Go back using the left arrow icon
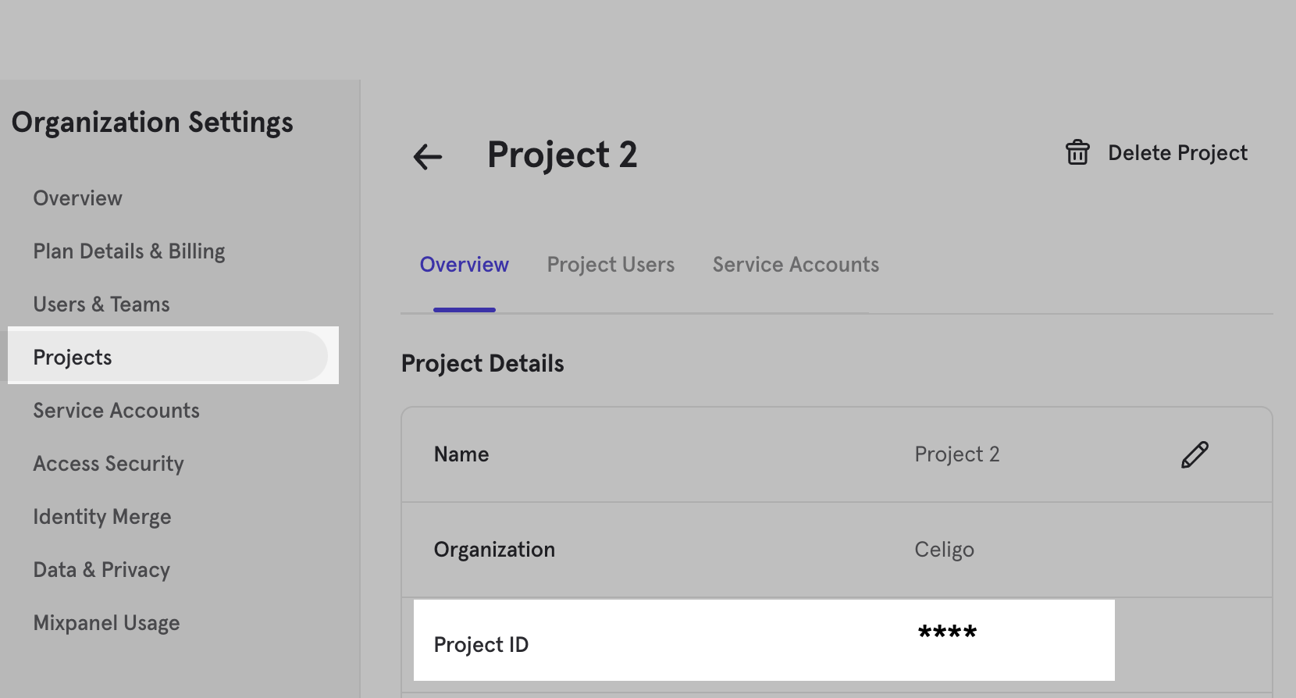 click(428, 157)
